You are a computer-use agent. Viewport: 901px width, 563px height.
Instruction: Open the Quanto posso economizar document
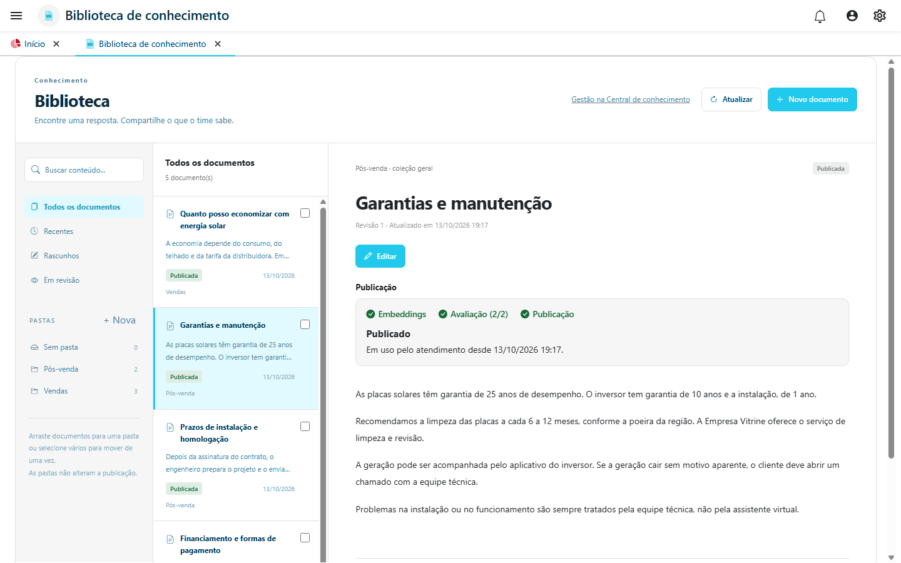click(236, 251)
